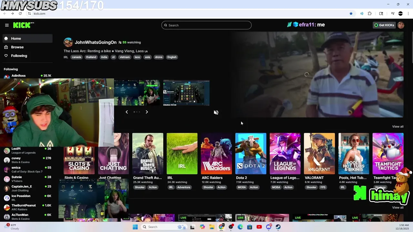Select the English language tag

pyautogui.click(x=172, y=57)
